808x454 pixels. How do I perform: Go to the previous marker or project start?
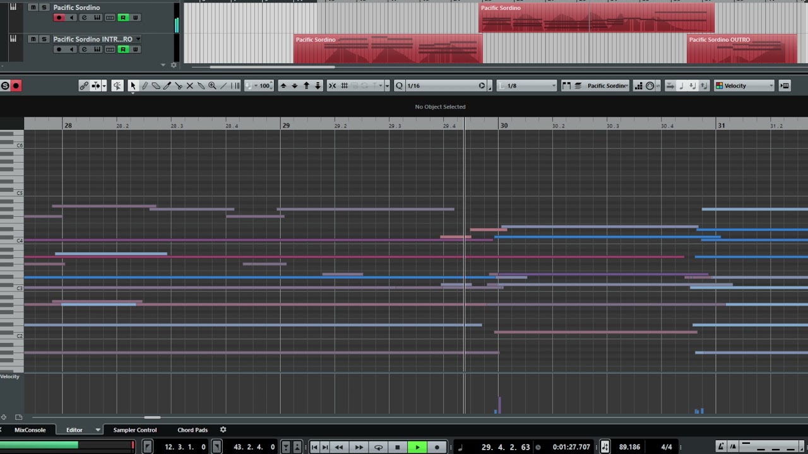pyautogui.click(x=314, y=447)
